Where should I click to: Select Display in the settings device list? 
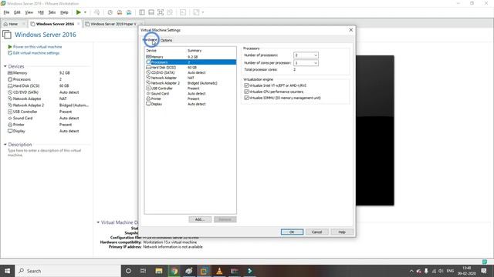point(191,104)
